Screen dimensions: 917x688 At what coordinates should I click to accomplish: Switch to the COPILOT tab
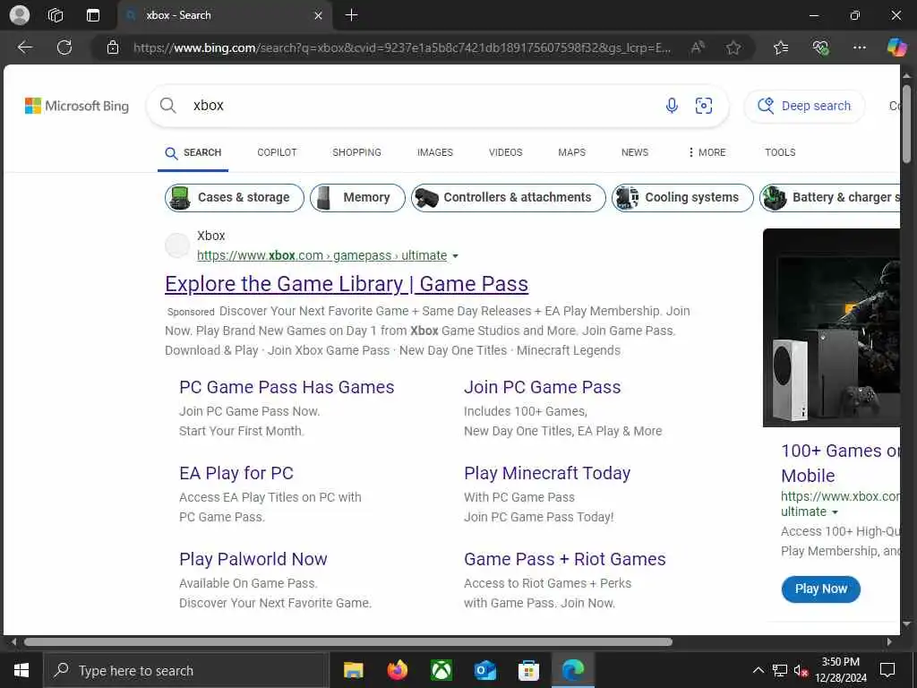click(278, 152)
